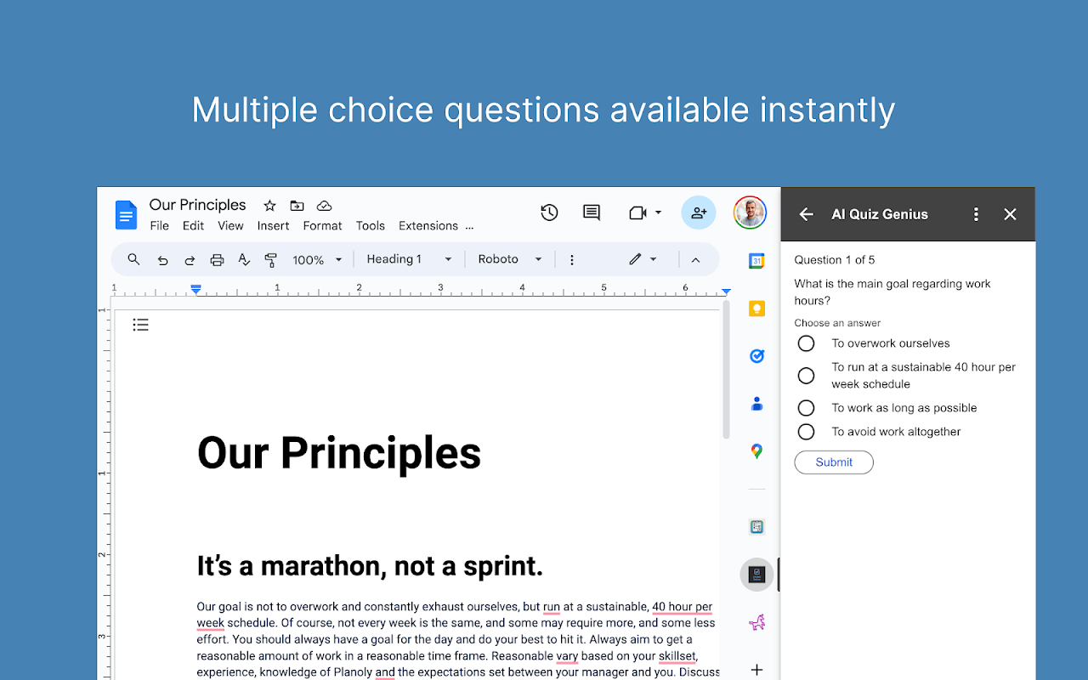The width and height of the screenshot is (1088, 680).
Task: Click the left indent marker on ruler
Action: coord(196,290)
